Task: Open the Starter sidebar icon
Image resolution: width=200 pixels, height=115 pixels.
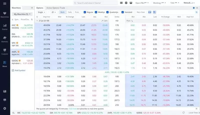Action: tap(5, 27)
